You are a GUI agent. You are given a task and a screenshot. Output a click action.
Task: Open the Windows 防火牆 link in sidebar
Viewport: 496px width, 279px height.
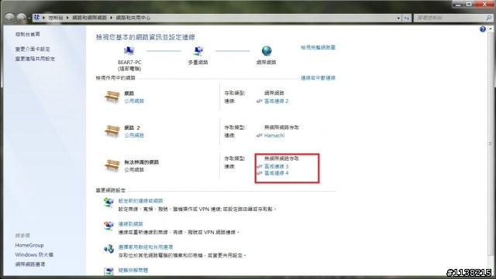(34, 255)
